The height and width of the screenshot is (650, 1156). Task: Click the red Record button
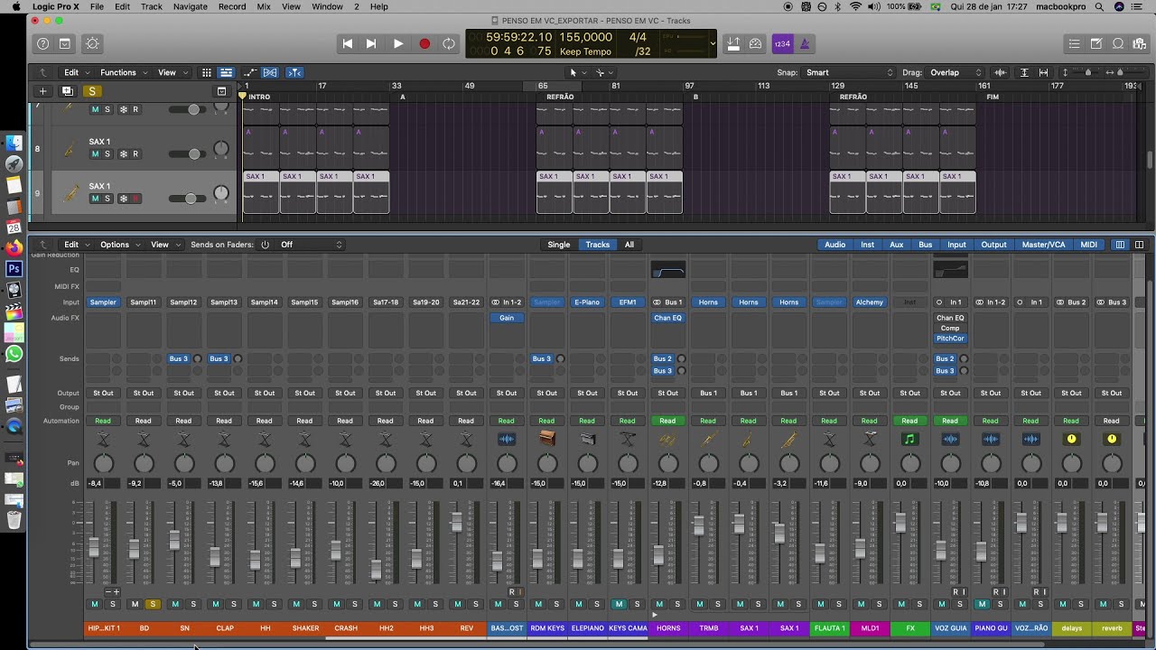(424, 43)
